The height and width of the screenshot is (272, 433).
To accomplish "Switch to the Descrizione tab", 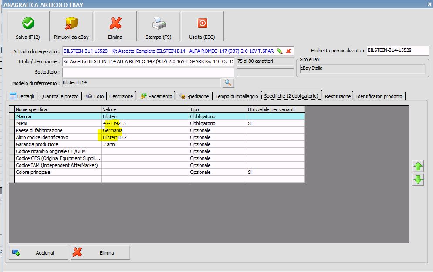I will point(121,96).
